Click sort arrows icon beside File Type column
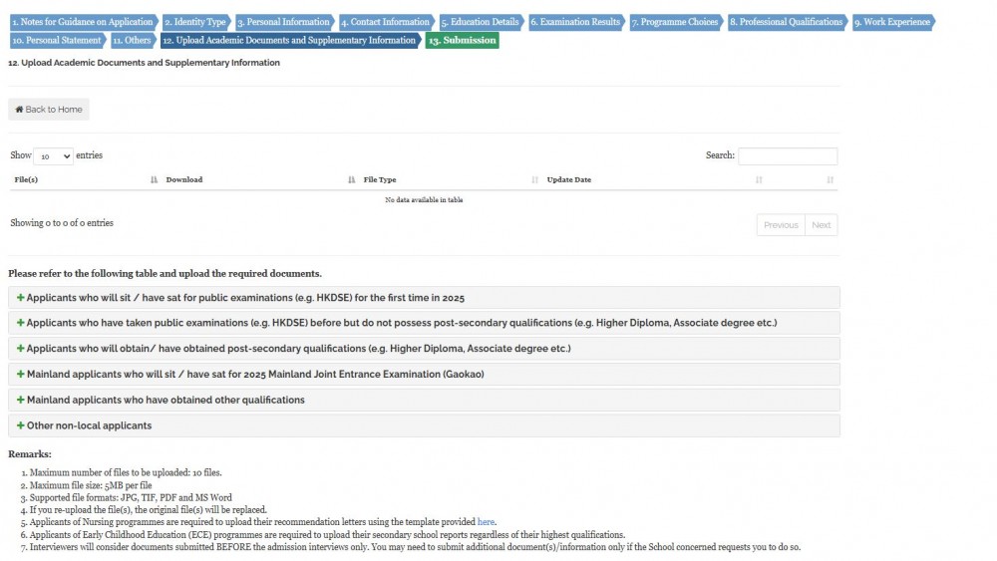This screenshot has width=997, height=561. click(535, 180)
